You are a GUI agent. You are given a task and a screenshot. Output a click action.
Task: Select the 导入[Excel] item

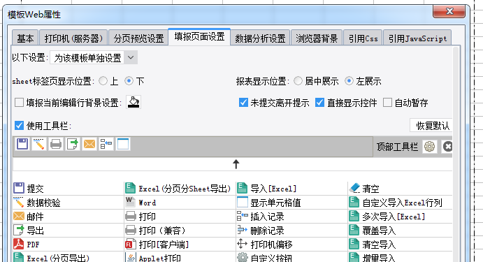pos(267,188)
